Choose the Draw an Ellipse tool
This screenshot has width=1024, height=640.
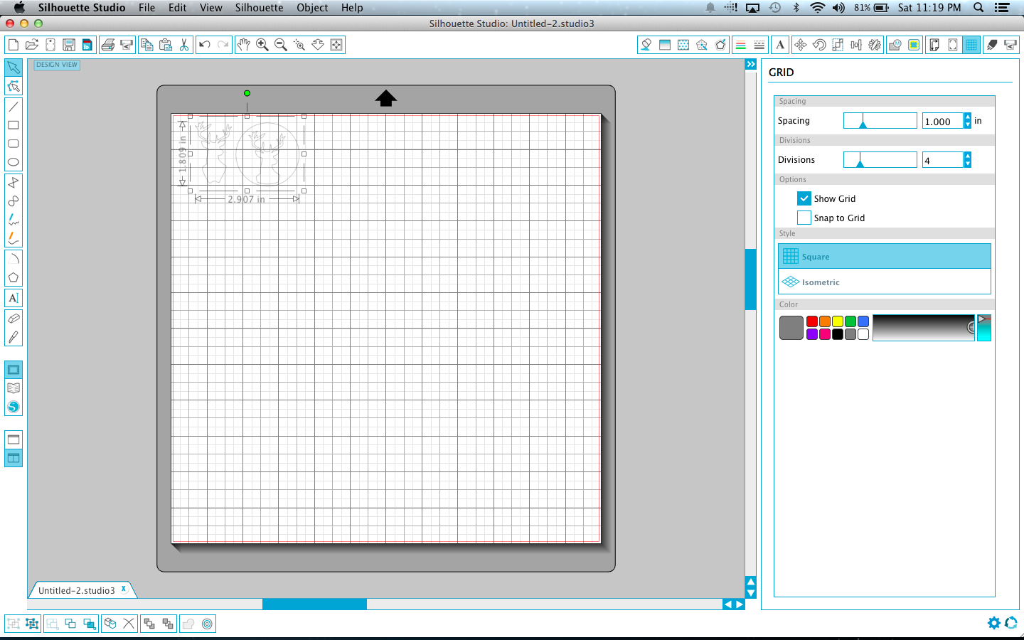click(14, 162)
